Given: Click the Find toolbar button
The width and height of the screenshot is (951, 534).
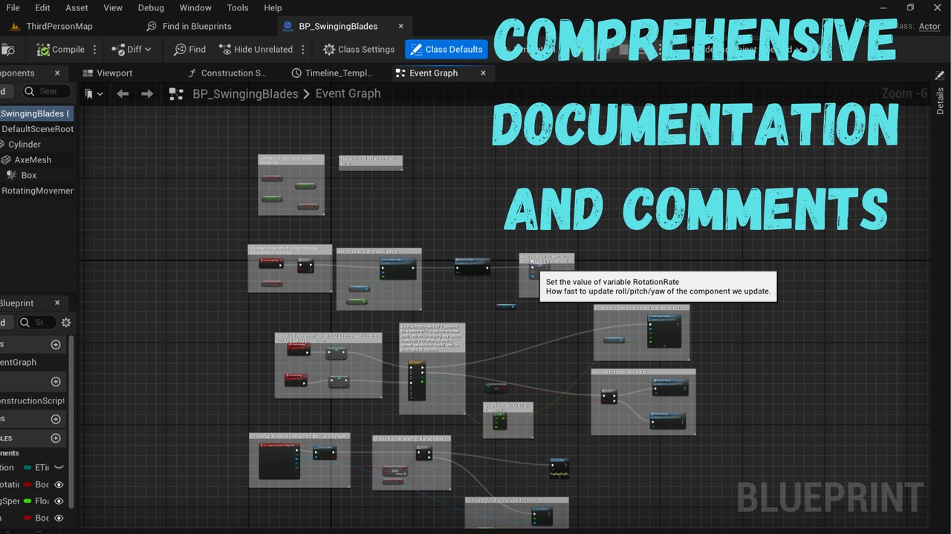Looking at the screenshot, I should [x=189, y=50].
